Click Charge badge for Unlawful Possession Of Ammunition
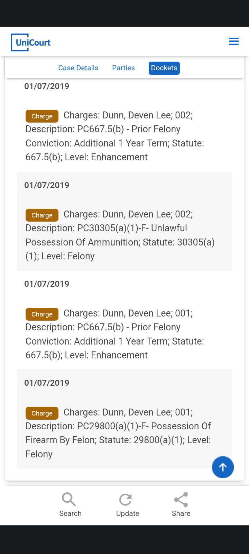This screenshot has height=554, width=249. tap(42, 215)
